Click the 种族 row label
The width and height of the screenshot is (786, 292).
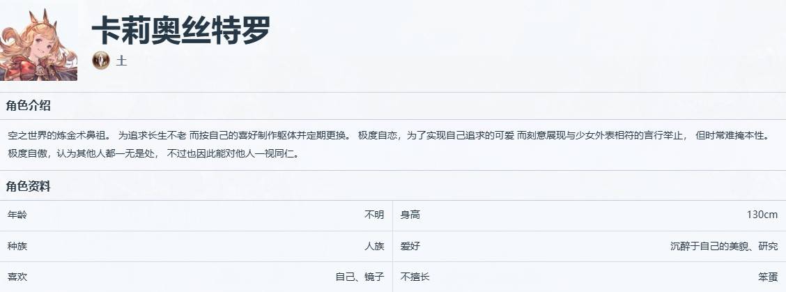point(17,246)
